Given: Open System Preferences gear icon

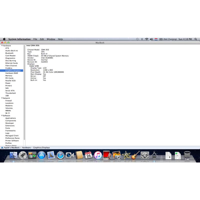Looking at the screenshot, I should (145, 155).
